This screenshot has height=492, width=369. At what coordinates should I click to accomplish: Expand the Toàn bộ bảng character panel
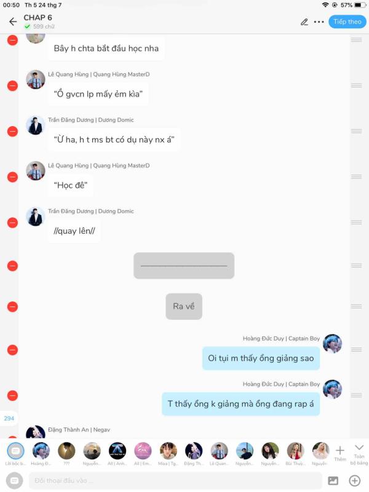tap(359, 454)
